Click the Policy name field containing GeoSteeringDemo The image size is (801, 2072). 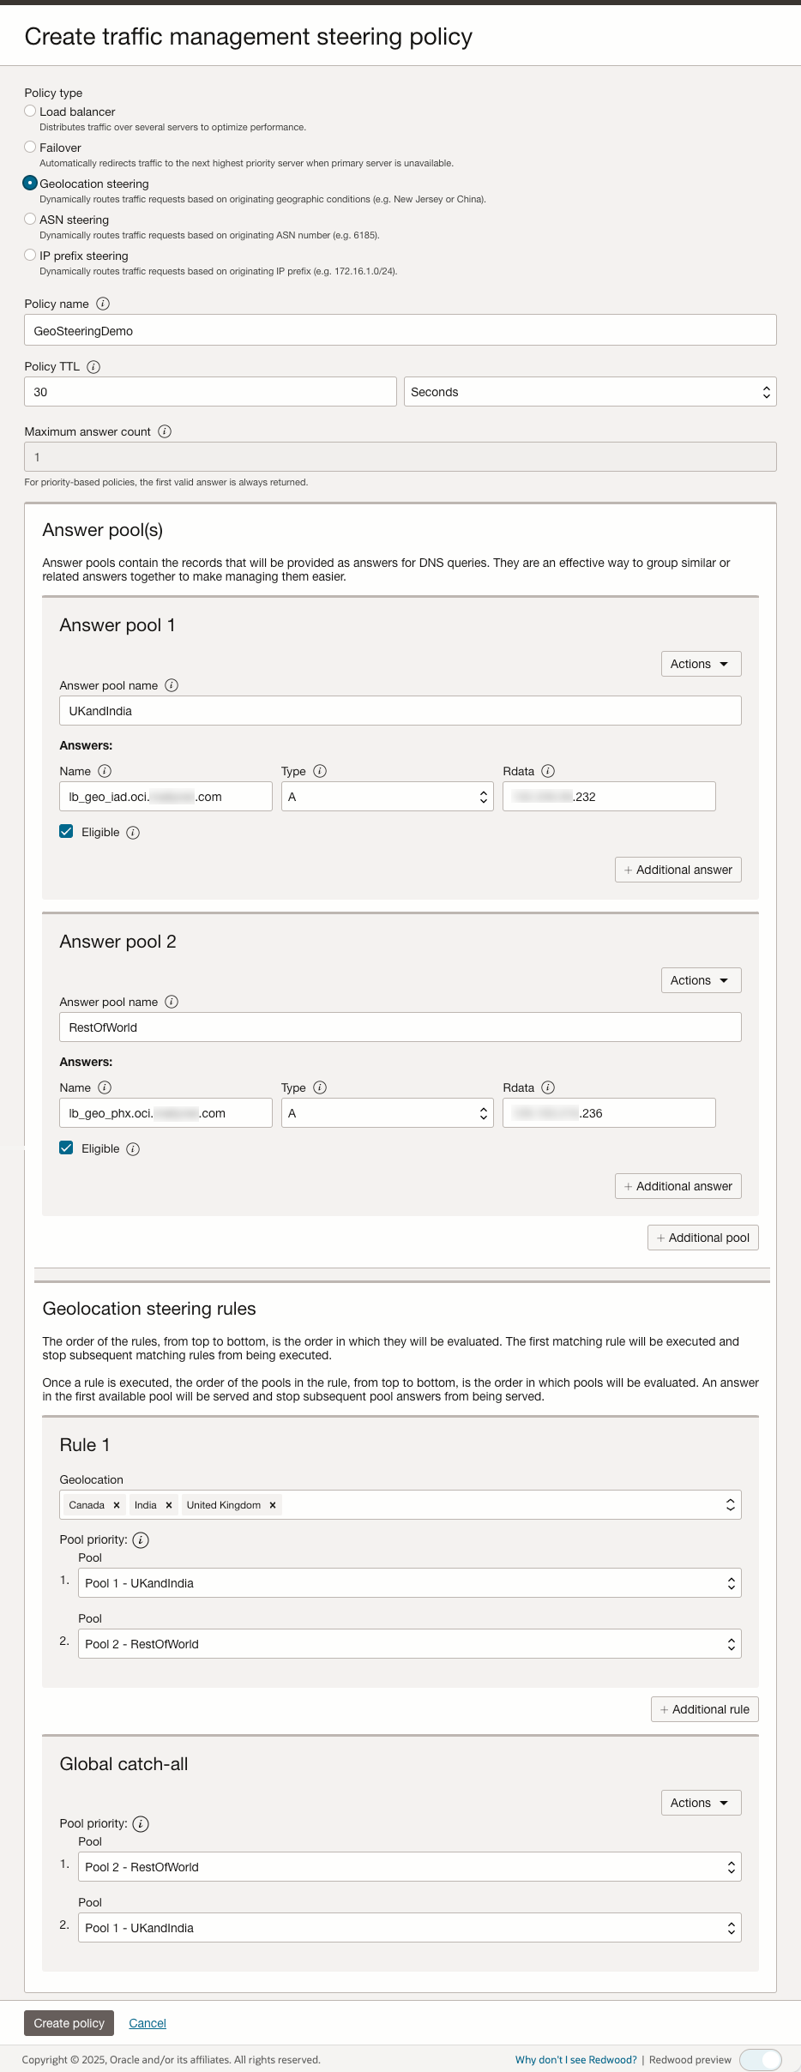(x=400, y=330)
